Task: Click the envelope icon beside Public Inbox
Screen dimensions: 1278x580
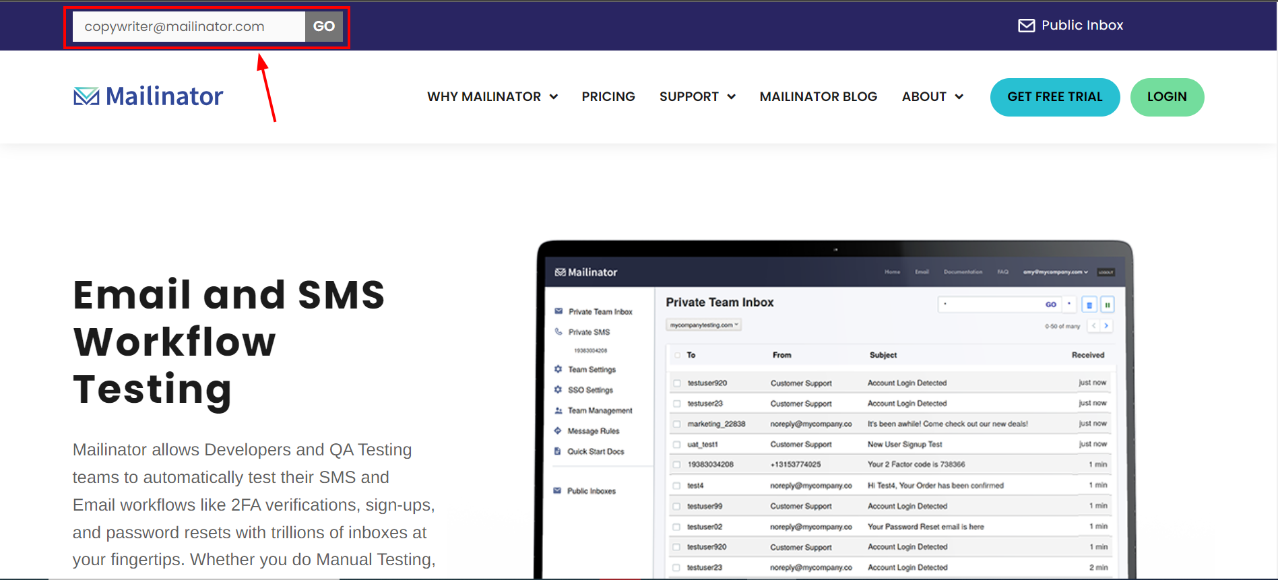Action: point(1026,26)
